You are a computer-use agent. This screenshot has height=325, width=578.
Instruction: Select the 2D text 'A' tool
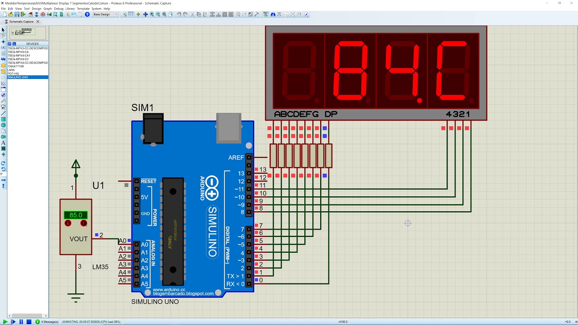pos(3,143)
